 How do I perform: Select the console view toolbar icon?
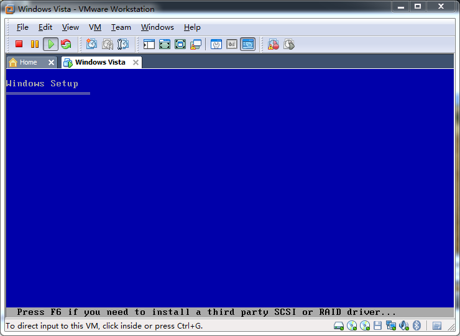click(x=248, y=44)
